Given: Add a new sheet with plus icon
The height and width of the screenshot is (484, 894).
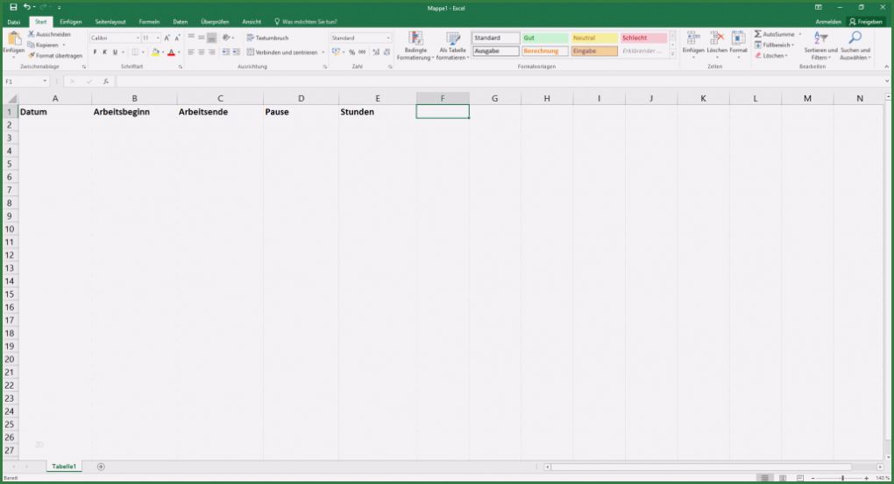Looking at the screenshot, I should coord(101,466).
